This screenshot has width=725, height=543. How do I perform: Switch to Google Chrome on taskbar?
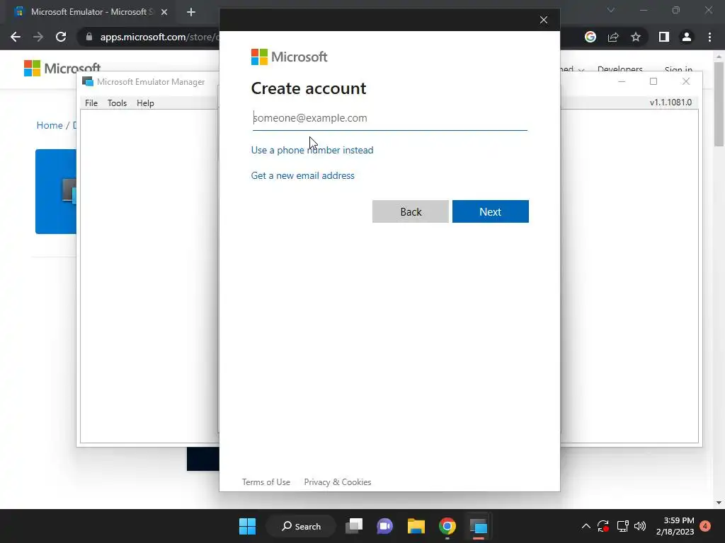pyautogui.click(x=447, y=526)
